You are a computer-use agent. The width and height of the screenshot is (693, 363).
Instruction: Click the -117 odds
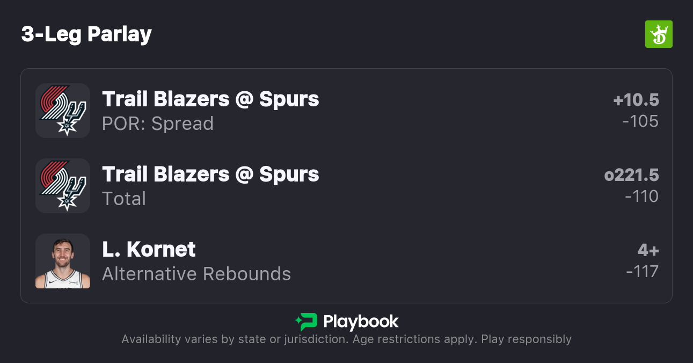tap(642, 272)
